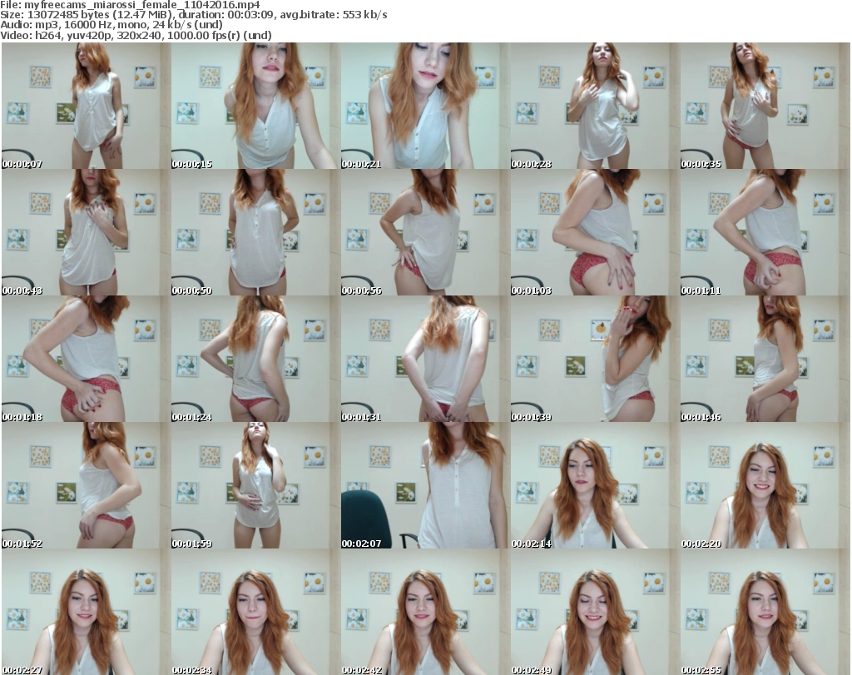The image size is (852, 675).
Task: Select the frame stamped 00:00:28
Action: coord(595,106)
